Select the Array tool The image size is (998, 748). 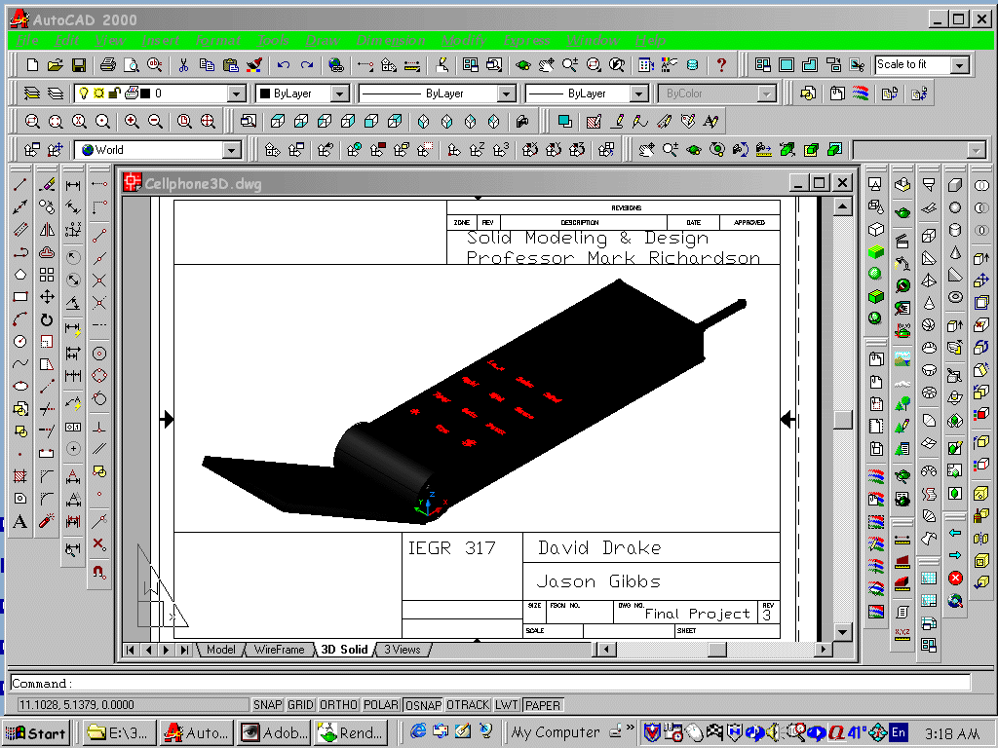(x=47, y=274)
